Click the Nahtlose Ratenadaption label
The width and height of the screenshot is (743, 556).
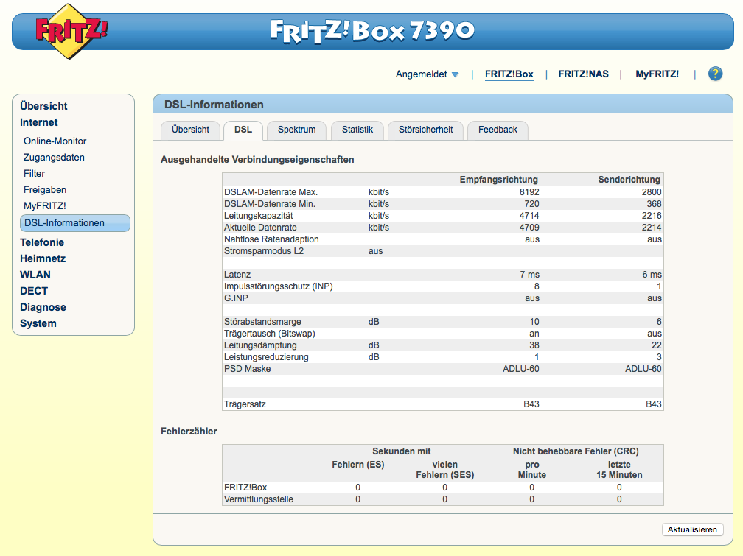coord(271,239)
